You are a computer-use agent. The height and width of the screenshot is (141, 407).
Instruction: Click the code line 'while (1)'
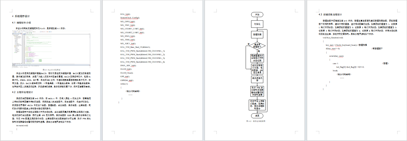coord(124,84)
